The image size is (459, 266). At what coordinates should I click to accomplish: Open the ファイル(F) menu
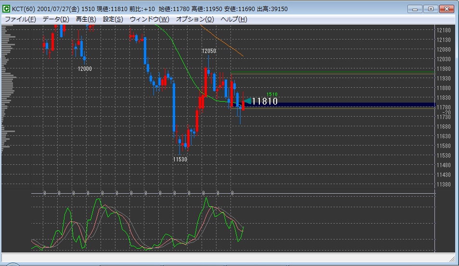pos(20,19)
